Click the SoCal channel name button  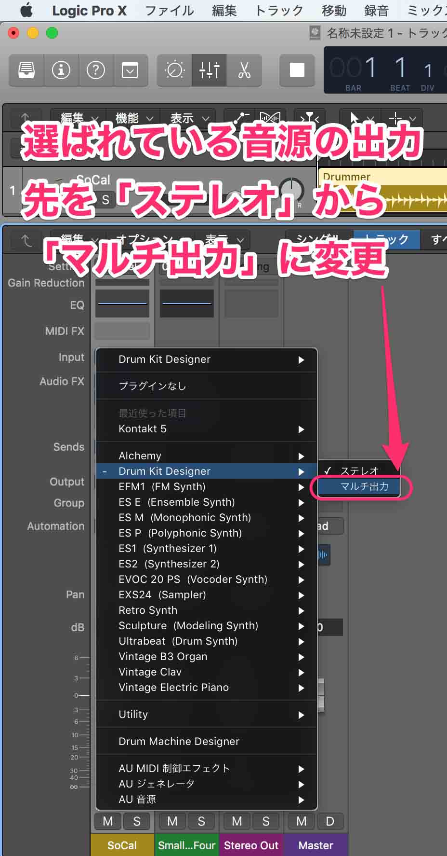(x=122, y=845)
